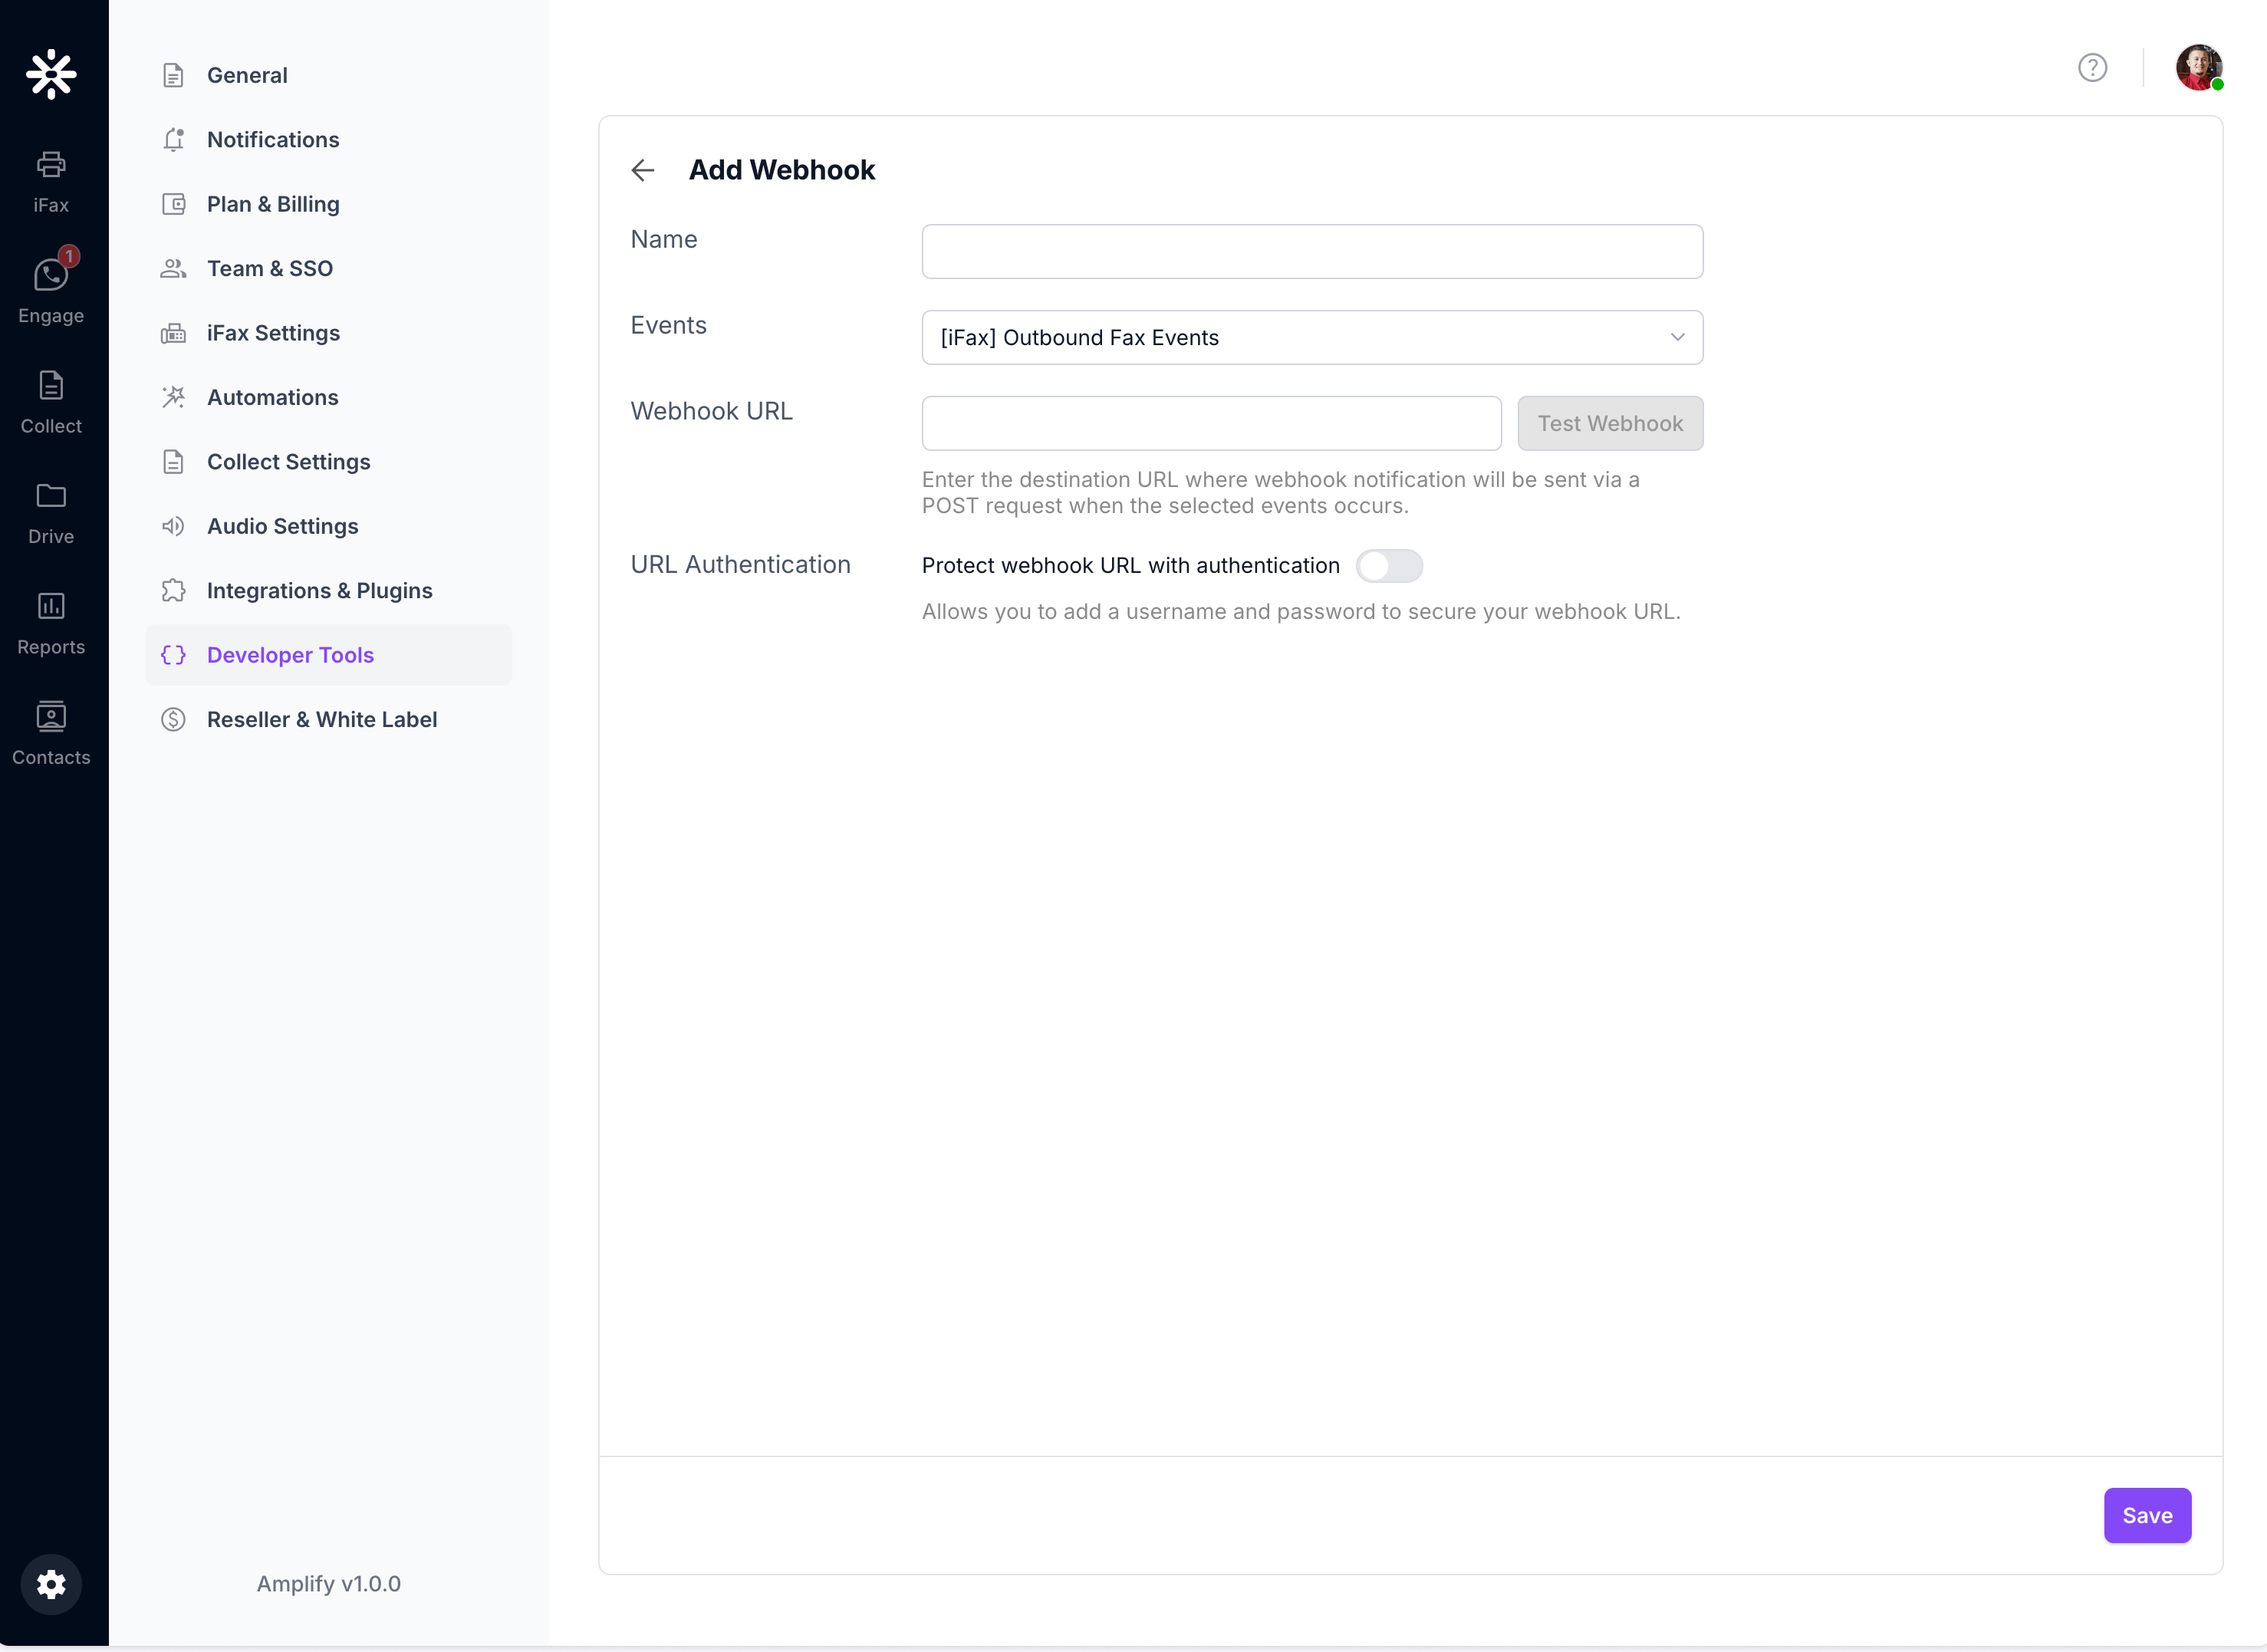2267x1652 pixels.
Task: Open the user profile avatar
Action: (2199, 67)
